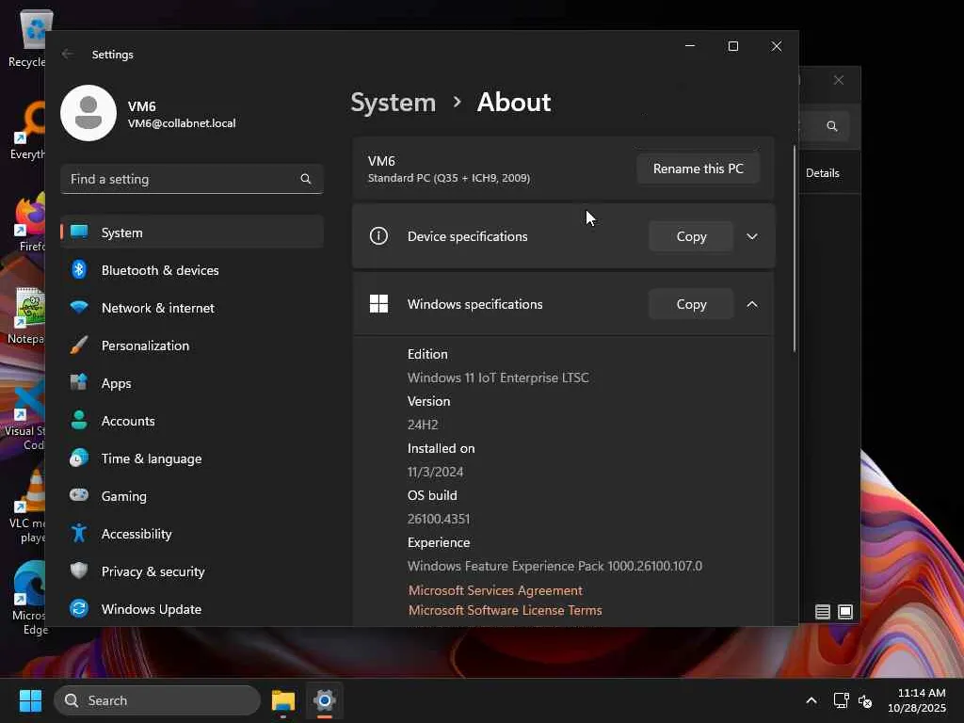Viewport: 964px width, 723px height.
Task: Go to Privacy & security settings
Action: point(192,571)
